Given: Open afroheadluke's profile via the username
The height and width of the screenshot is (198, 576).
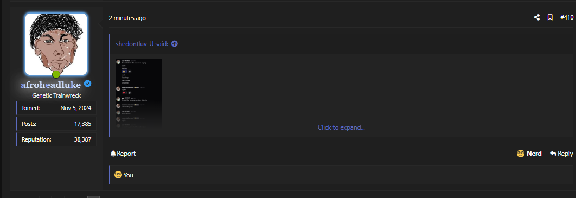Looking at the screenshot, I should click(50, 85).
